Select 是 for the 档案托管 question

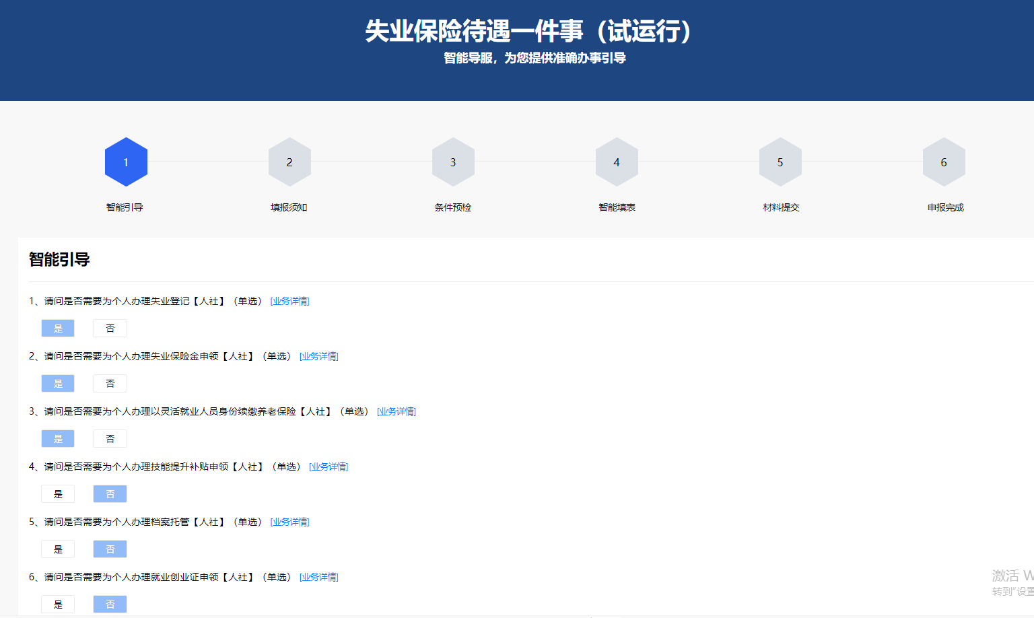(58, 549)
